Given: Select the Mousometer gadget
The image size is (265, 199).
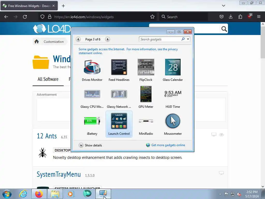Looking at the screenshot, I should coord(173,124).
